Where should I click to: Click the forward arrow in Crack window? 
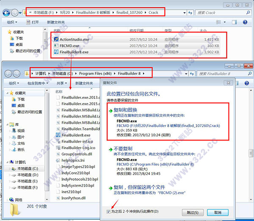coord(14,13)
